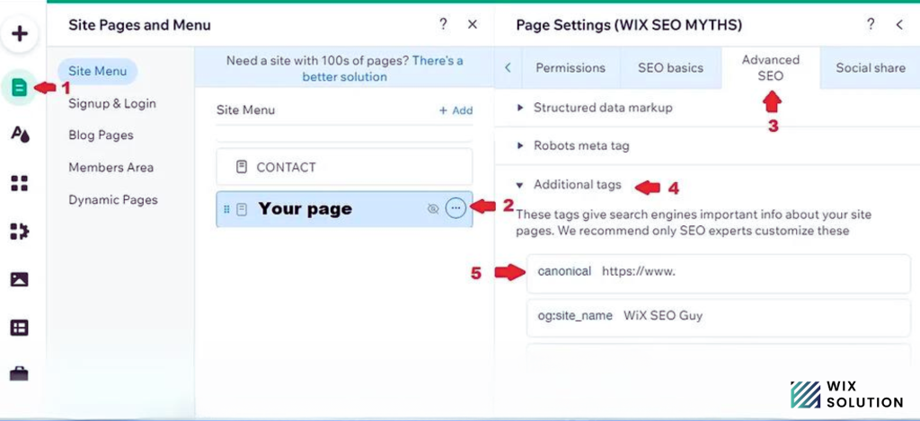Select the CONTACT page row
The height and width of the screenshot is (421, 920).
[x=344, y=167]
